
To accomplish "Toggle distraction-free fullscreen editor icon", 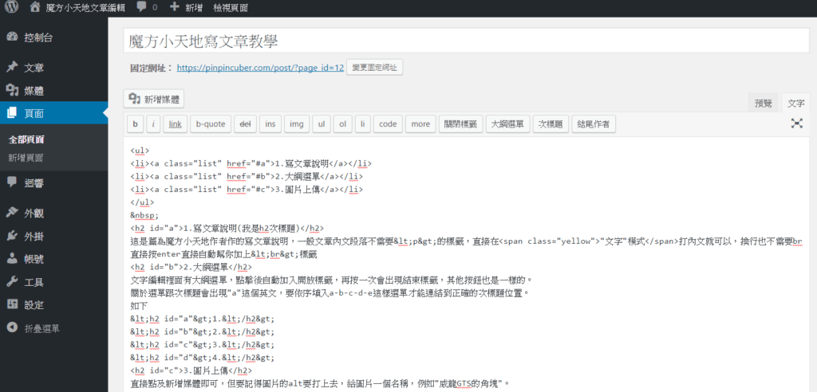I will pyautogui.click(x=797, y=123).
